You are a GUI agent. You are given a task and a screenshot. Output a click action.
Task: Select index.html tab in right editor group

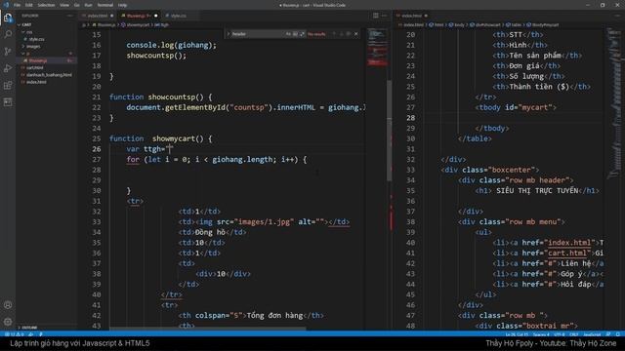pos(412,16)
